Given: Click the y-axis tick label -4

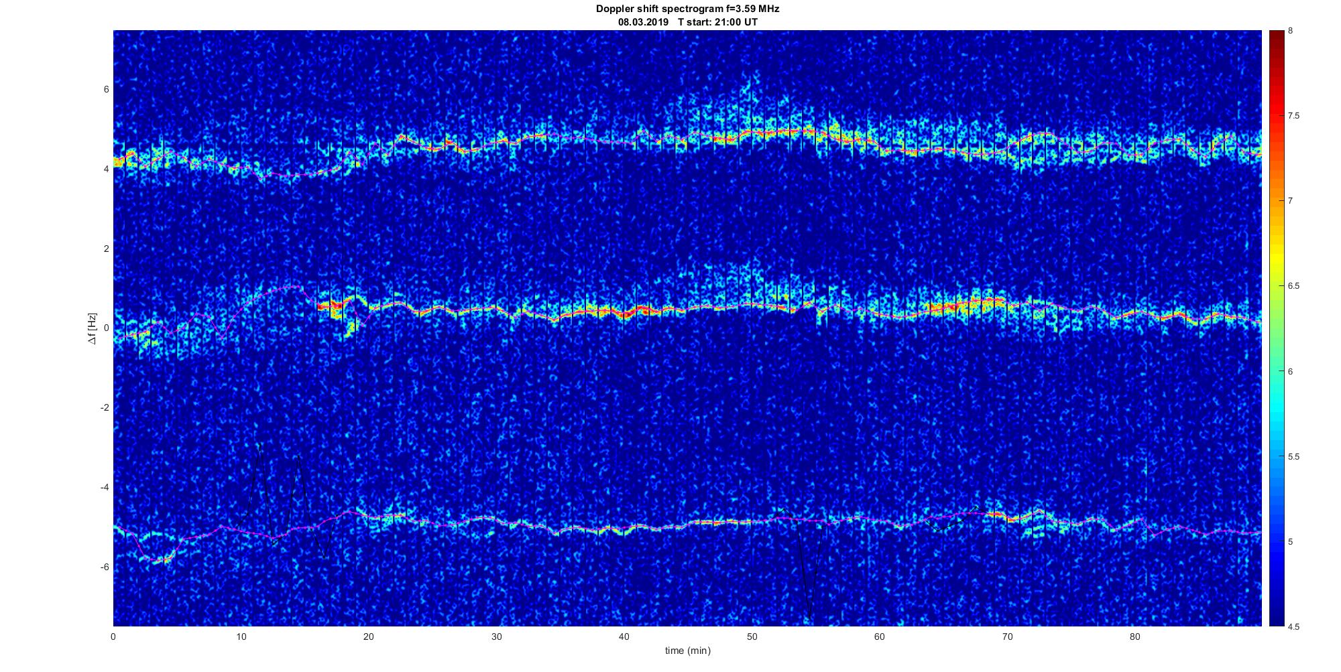Looking at the screenshot, I should coord(104,488).
